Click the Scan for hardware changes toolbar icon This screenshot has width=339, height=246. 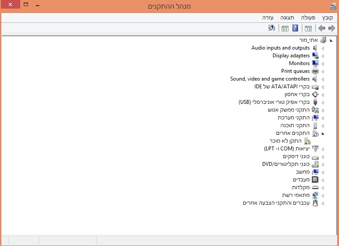271,28
